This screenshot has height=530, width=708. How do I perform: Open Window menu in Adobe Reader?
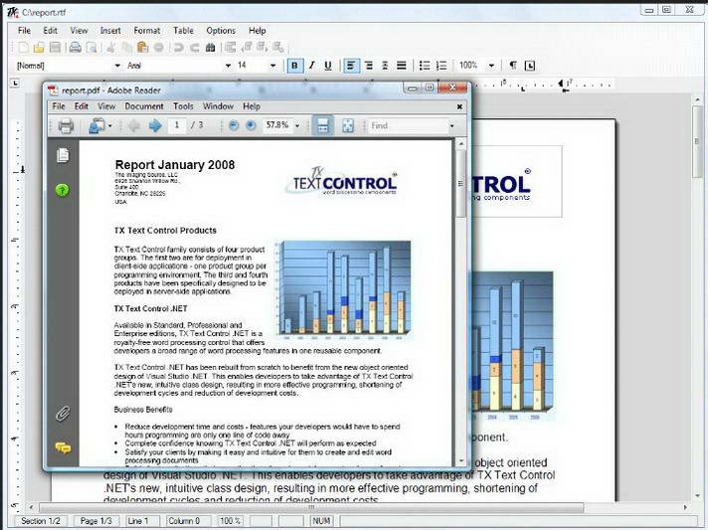[218, 106]
